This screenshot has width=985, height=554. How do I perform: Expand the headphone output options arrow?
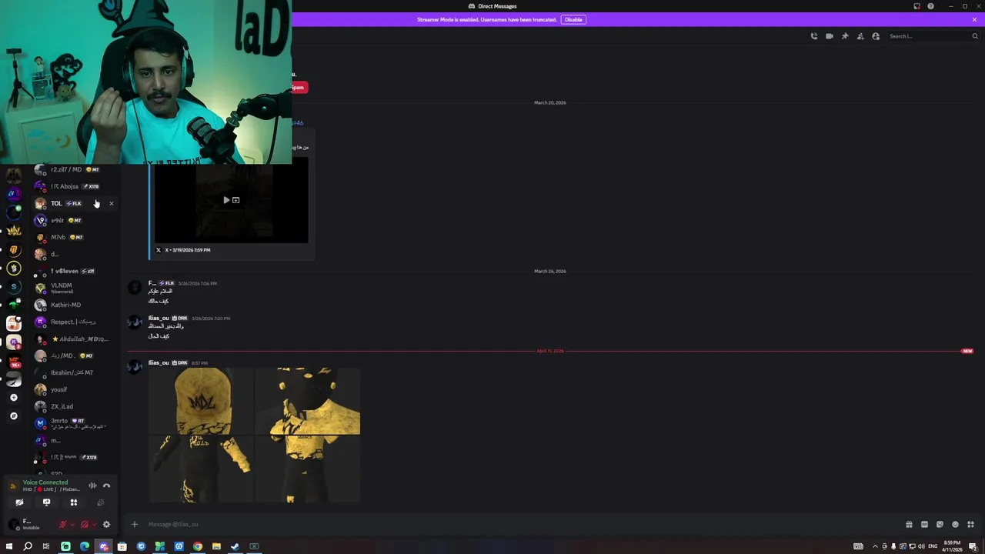95,525
